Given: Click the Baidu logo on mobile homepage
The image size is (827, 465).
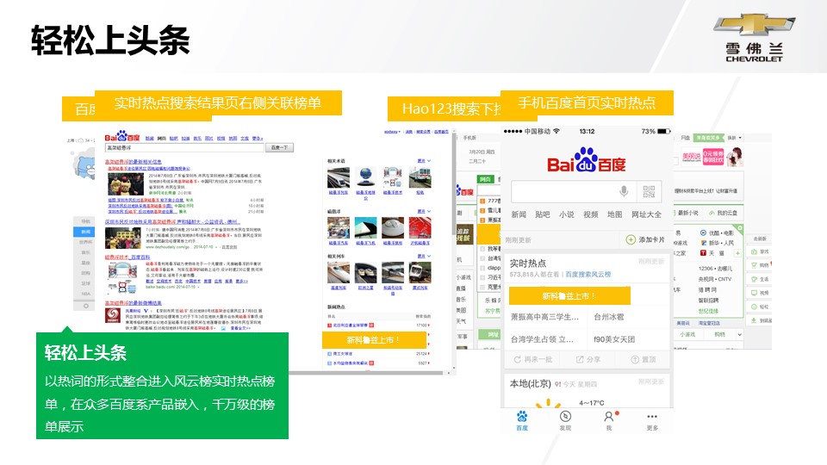Looking at the screenshot, I should pyautogui.click(x=586, y=160).
